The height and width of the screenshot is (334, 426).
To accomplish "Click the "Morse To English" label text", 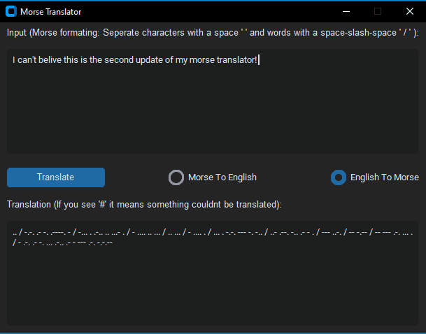I will (222, 177).
